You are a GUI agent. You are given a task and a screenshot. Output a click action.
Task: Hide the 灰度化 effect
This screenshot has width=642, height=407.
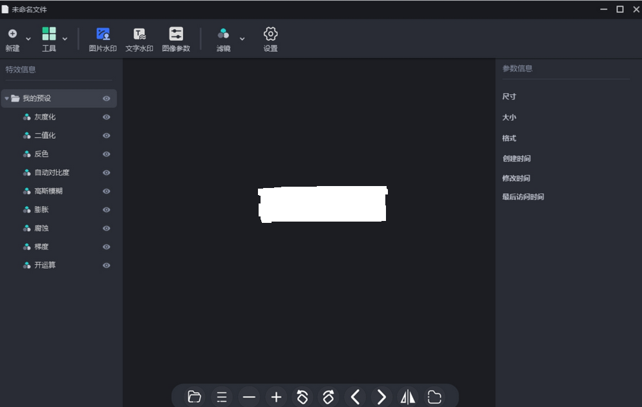tap(107, 117)
